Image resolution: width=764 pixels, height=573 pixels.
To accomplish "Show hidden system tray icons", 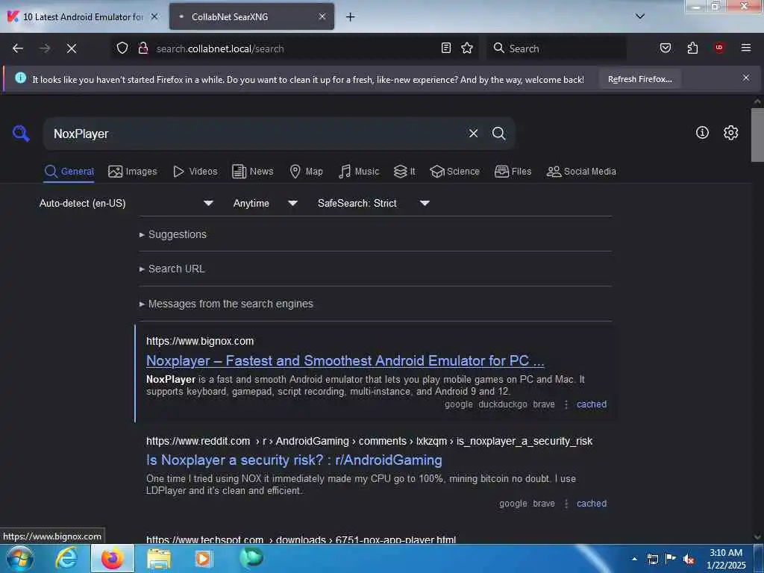I will [634, 559].
